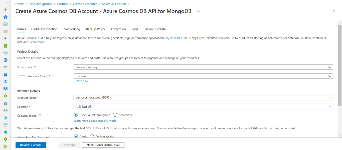342x150 pixels.
Task: Click the Function App lightning icon
Action: click(x=5, y=67)
